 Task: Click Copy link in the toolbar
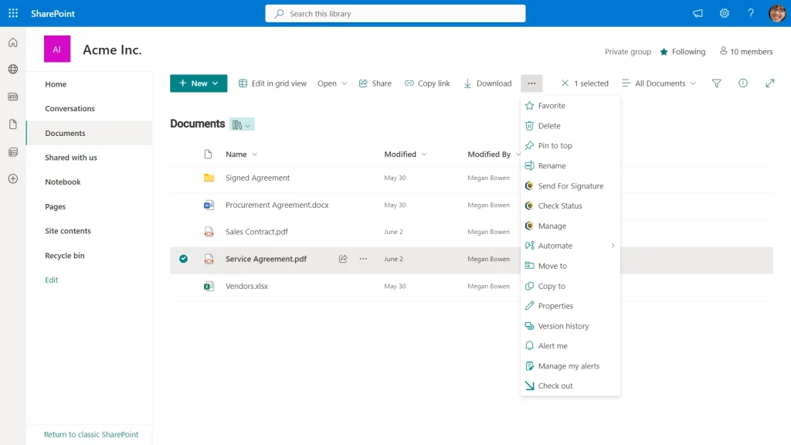[427, 83]
